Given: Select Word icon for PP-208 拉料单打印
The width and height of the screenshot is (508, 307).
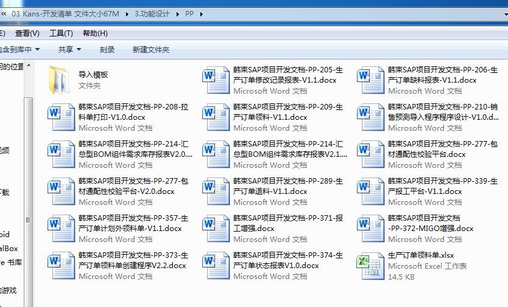Looking at the screenshot, I should [62, 117].
